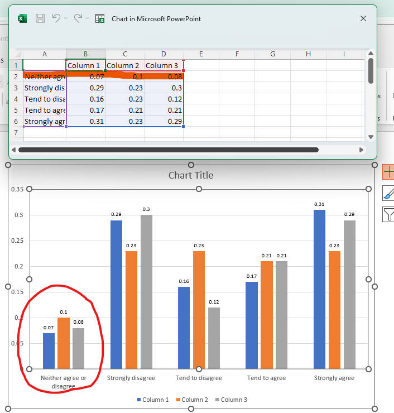Open the Chart Filters funnel button

tap(388, 214)
